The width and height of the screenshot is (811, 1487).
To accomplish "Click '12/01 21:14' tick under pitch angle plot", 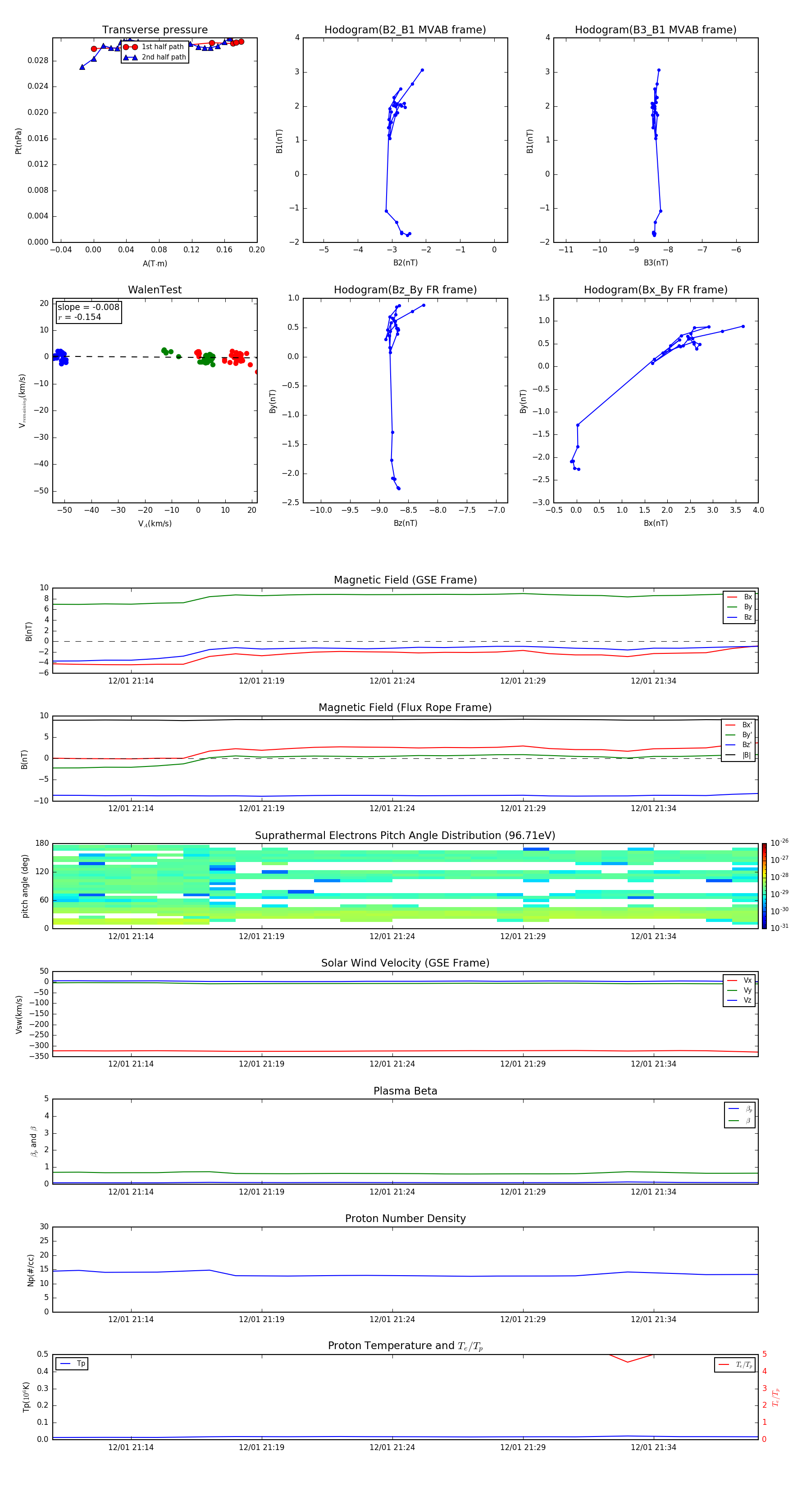I will click(x=131, y=936).
